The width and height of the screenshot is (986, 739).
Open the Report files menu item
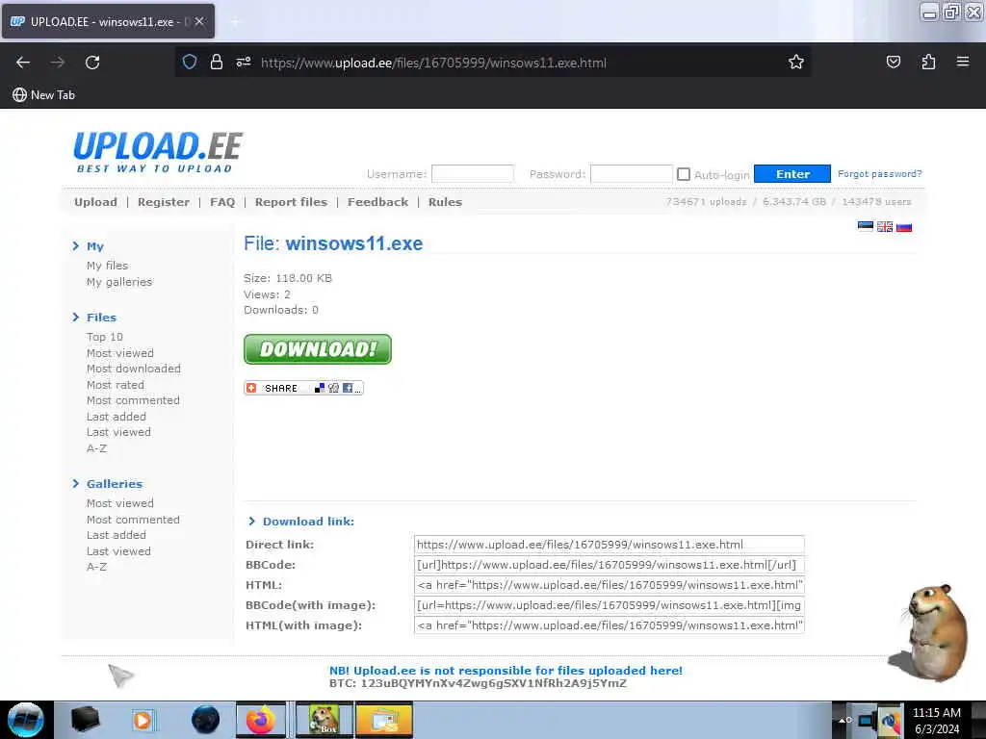pos(291,202)
